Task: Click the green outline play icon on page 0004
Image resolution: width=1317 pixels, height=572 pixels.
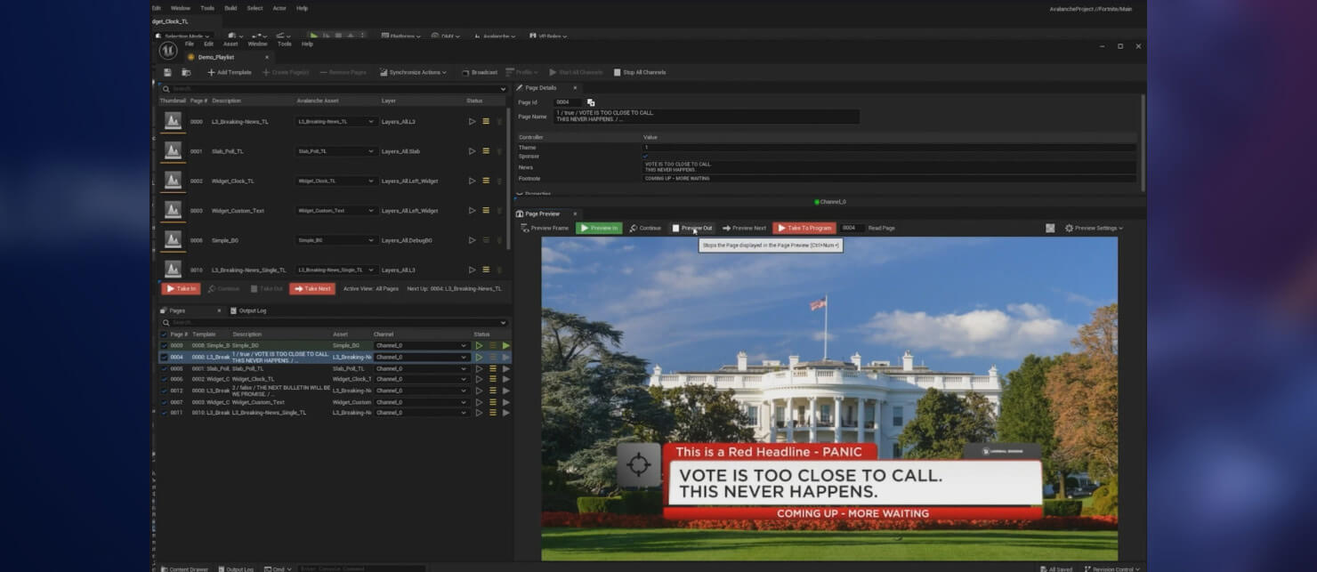Action: coord(479,357)
